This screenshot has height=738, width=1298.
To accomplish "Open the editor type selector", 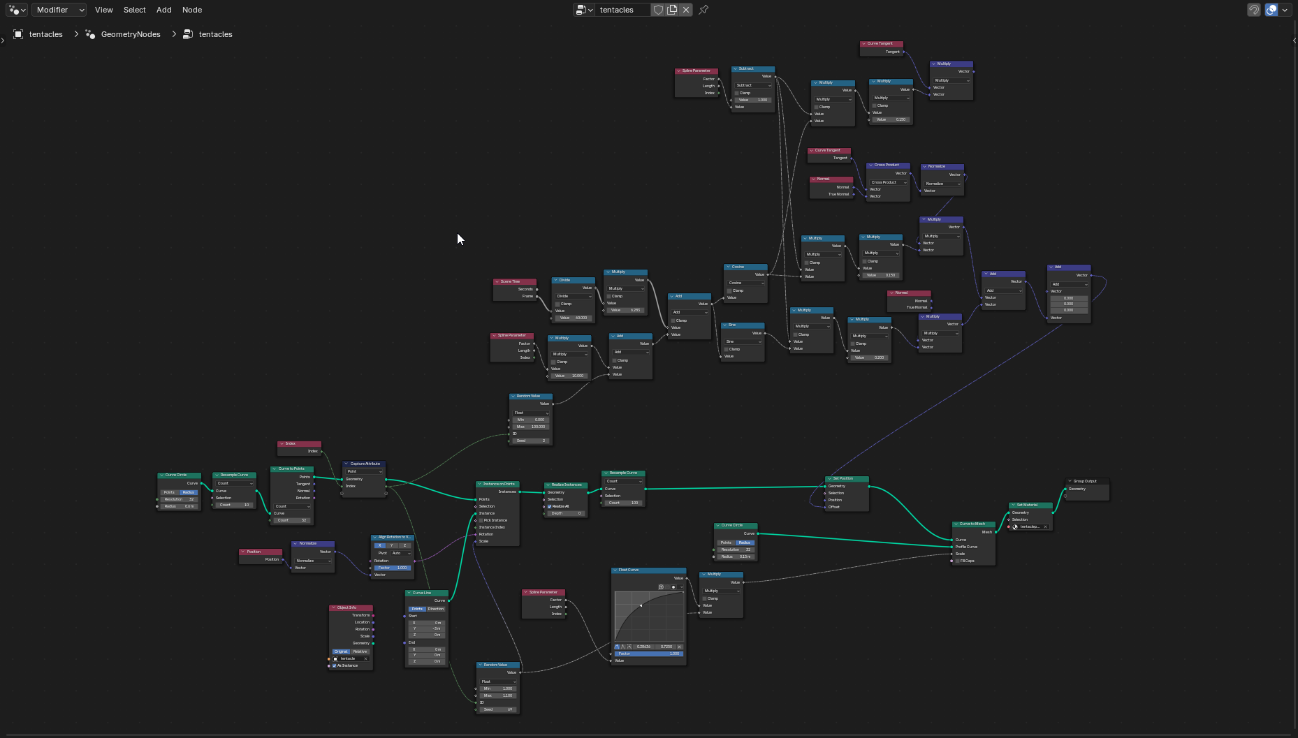I will click(17, 10).
